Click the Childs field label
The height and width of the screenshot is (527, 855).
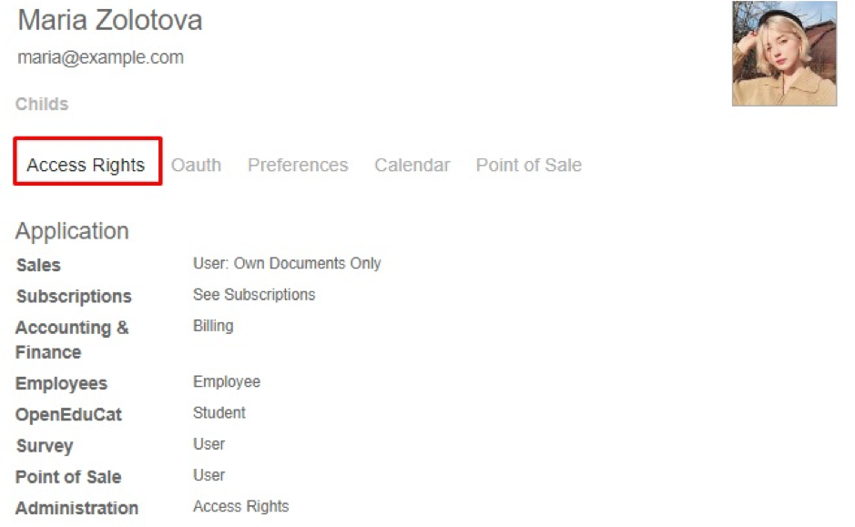click(x=42, y=104)
